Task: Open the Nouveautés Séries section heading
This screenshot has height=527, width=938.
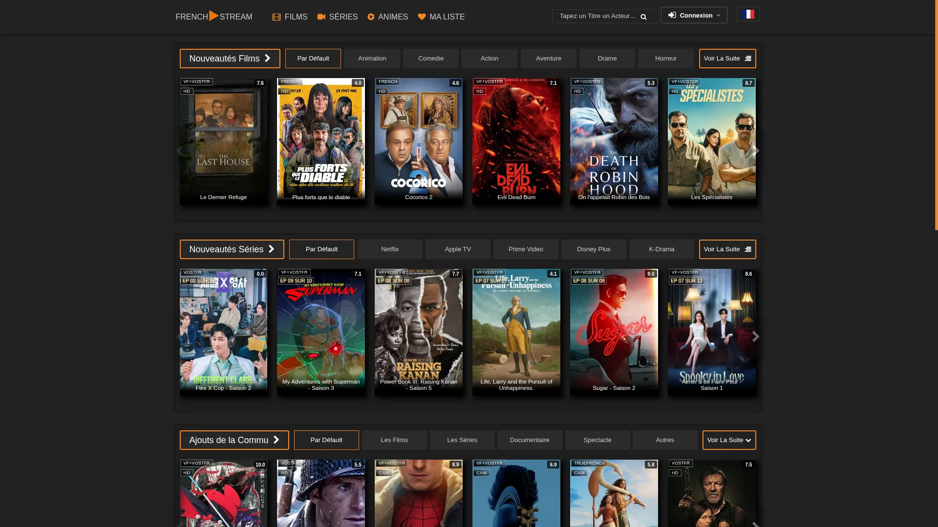Action: [232, 249]
